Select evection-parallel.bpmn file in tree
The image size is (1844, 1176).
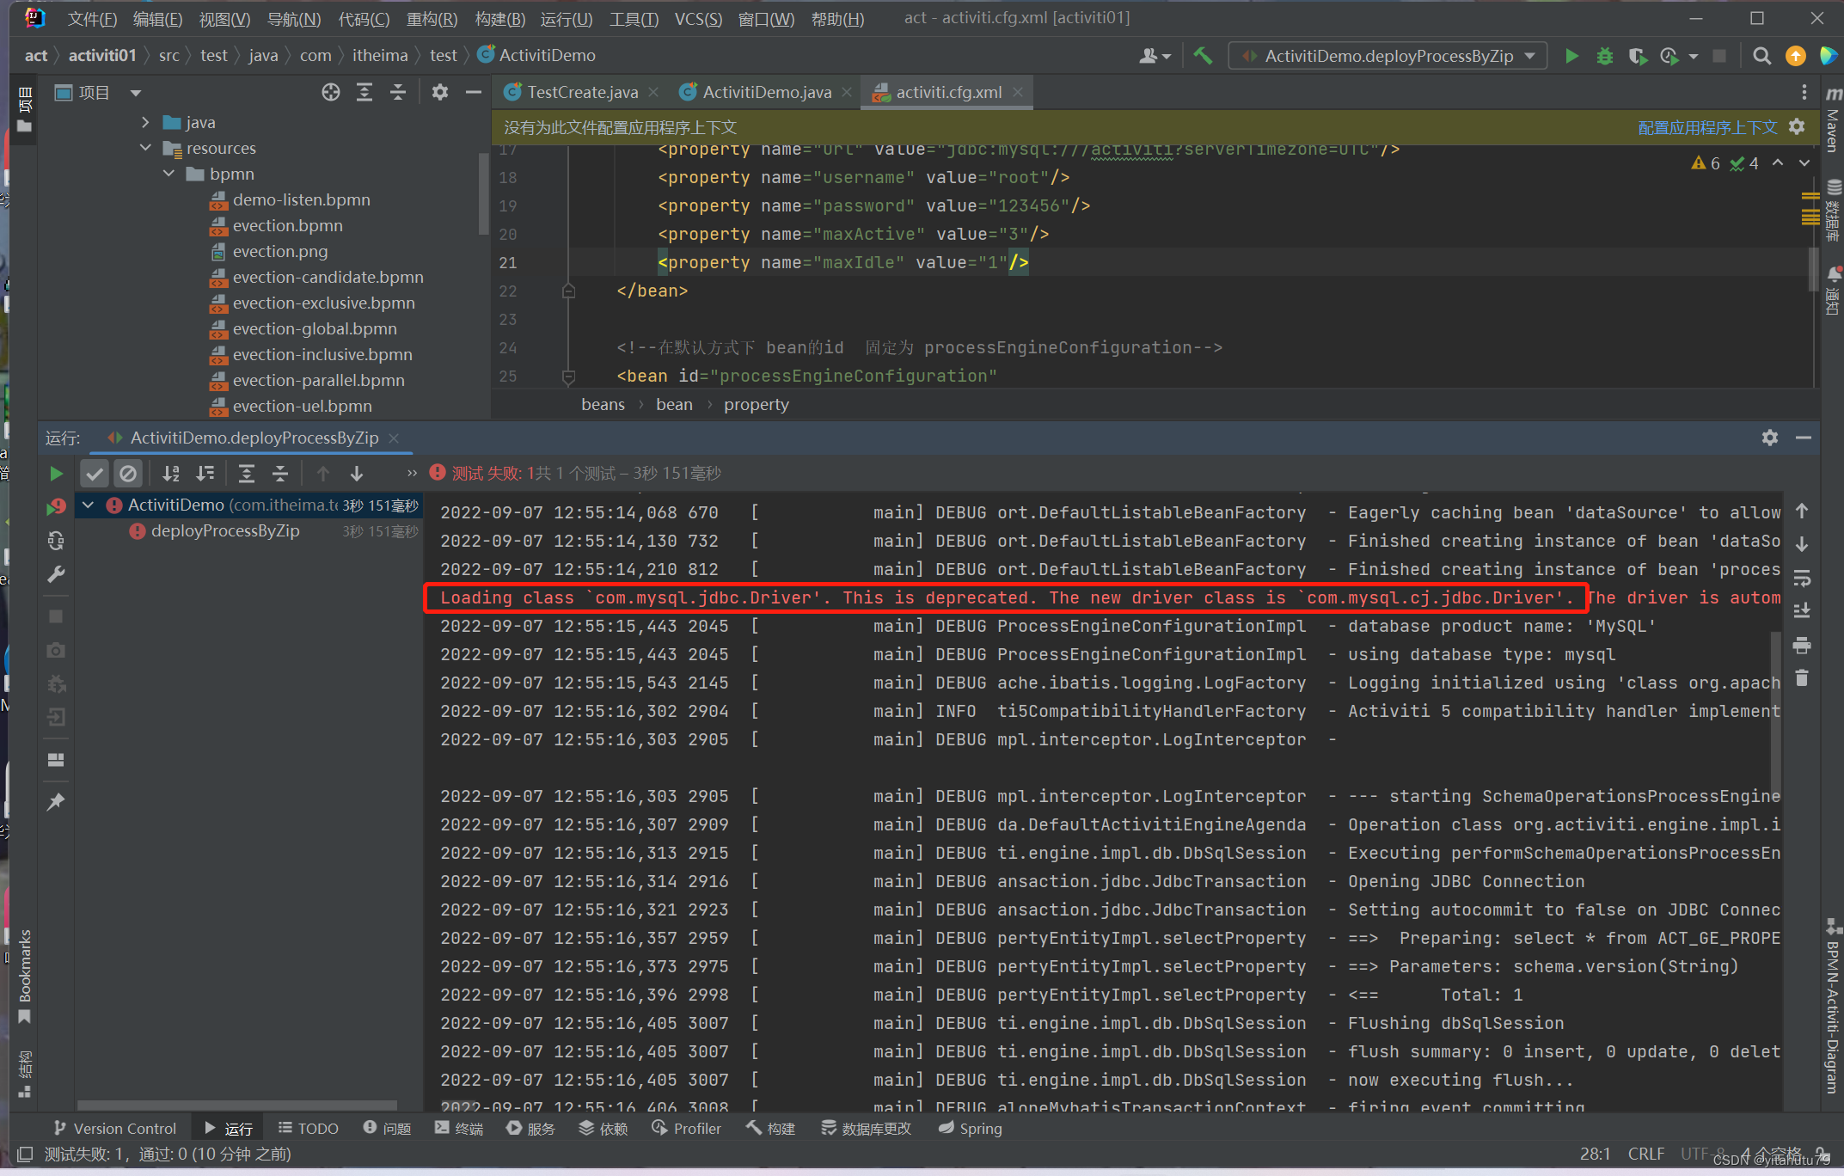[318, 380]
